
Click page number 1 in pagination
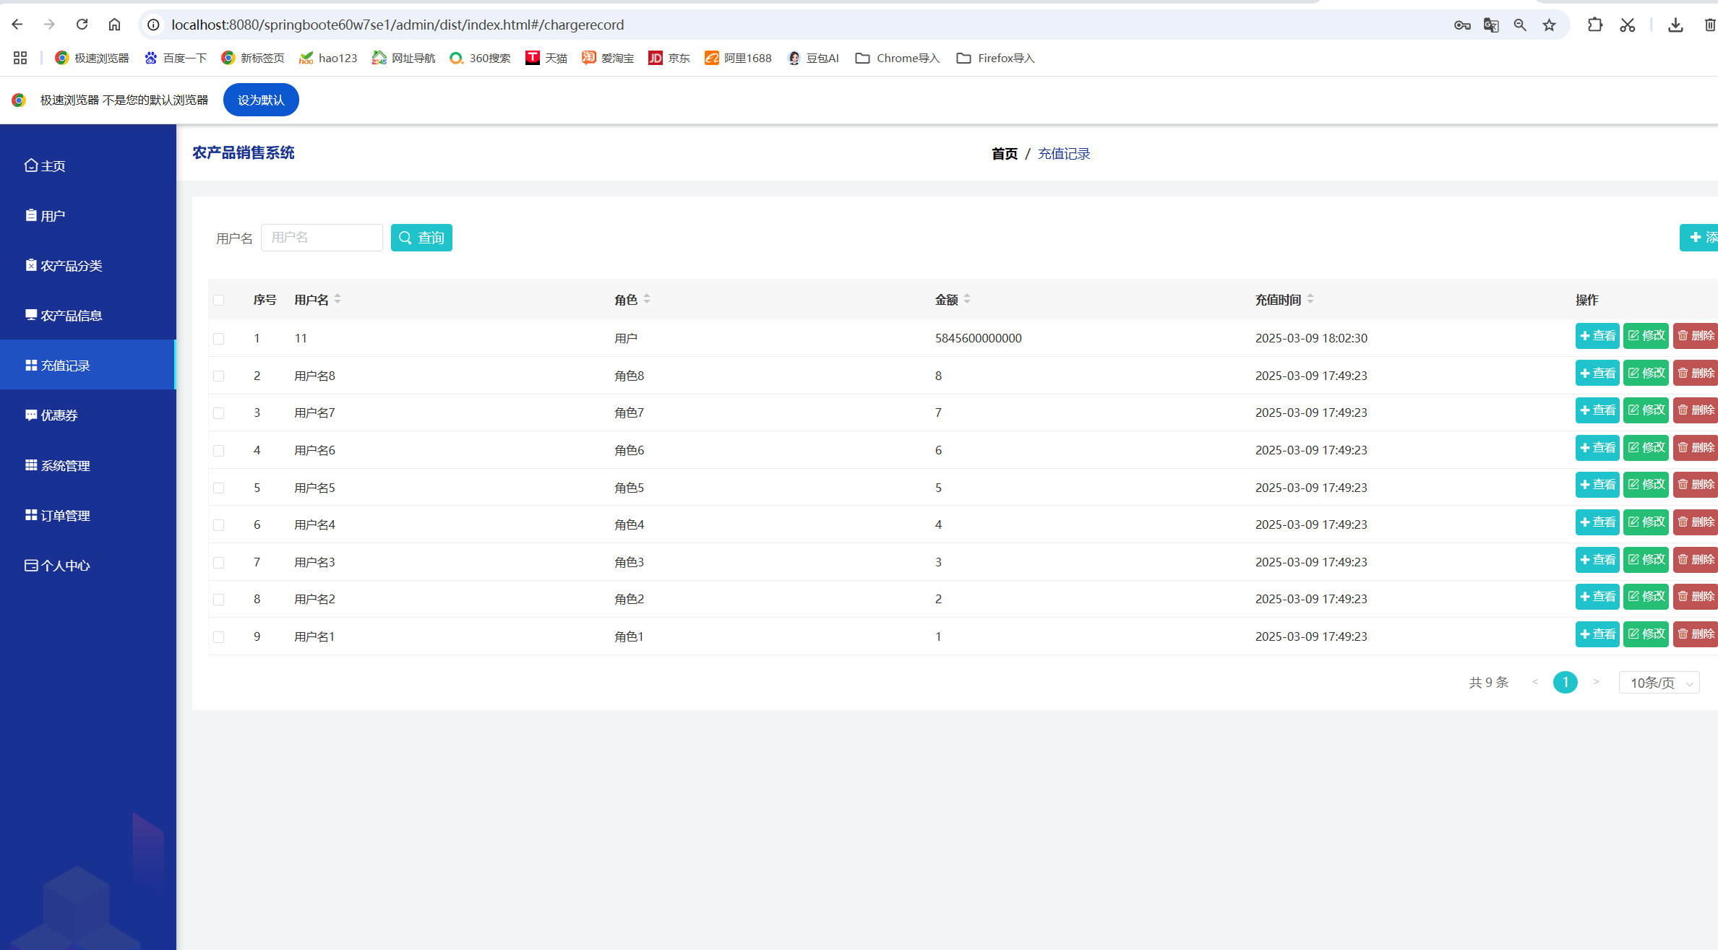(1565, 683)
